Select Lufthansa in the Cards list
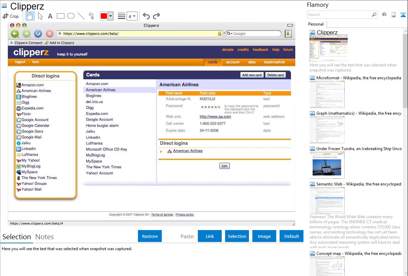The width and height of the screenshot is (408, 276). (x=94, y=143)
